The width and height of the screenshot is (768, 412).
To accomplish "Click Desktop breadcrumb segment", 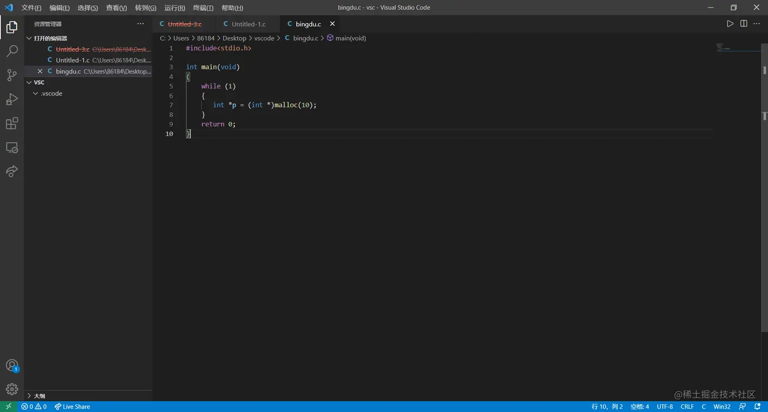I will (234, 38).
